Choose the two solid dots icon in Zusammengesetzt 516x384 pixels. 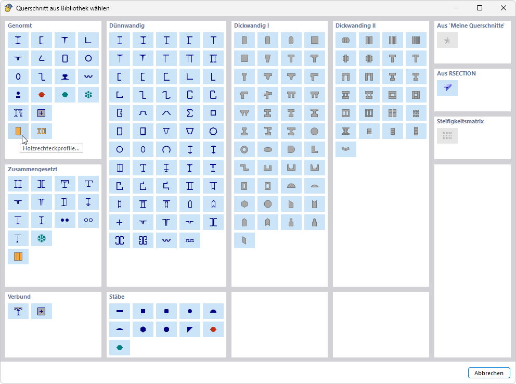click(x=65, y=220)
